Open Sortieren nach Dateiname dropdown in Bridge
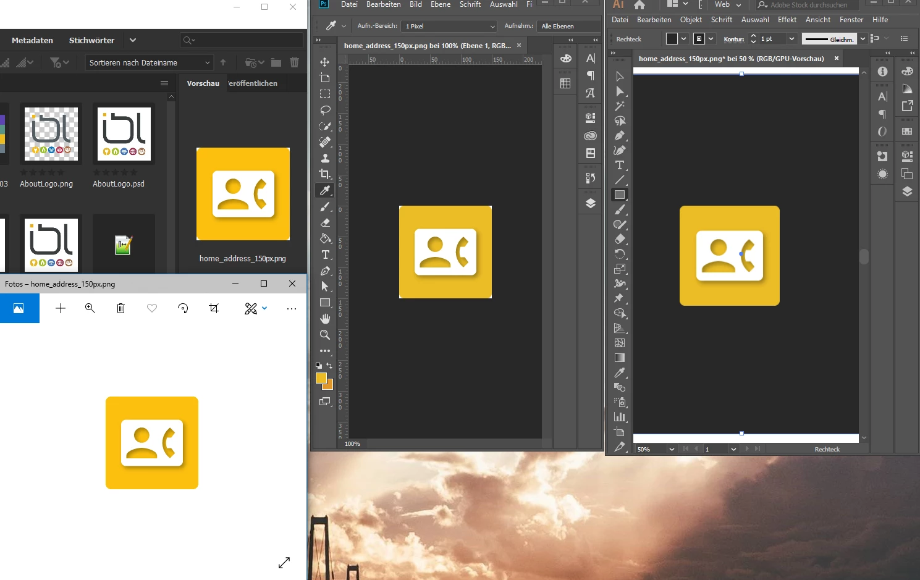This screenshot has width=920, height=580. [x=149, y=62]
